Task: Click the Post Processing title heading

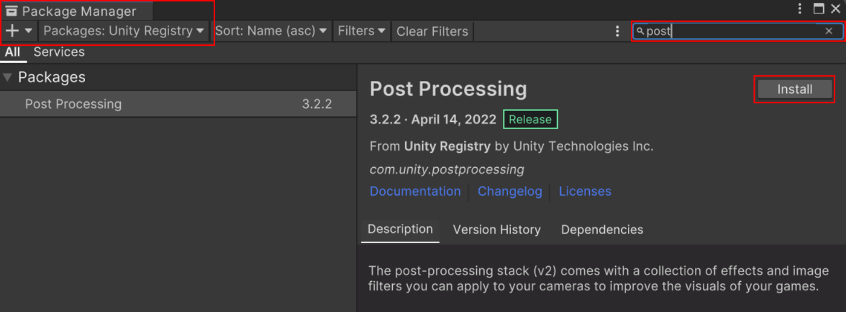Action: (448, 89)
